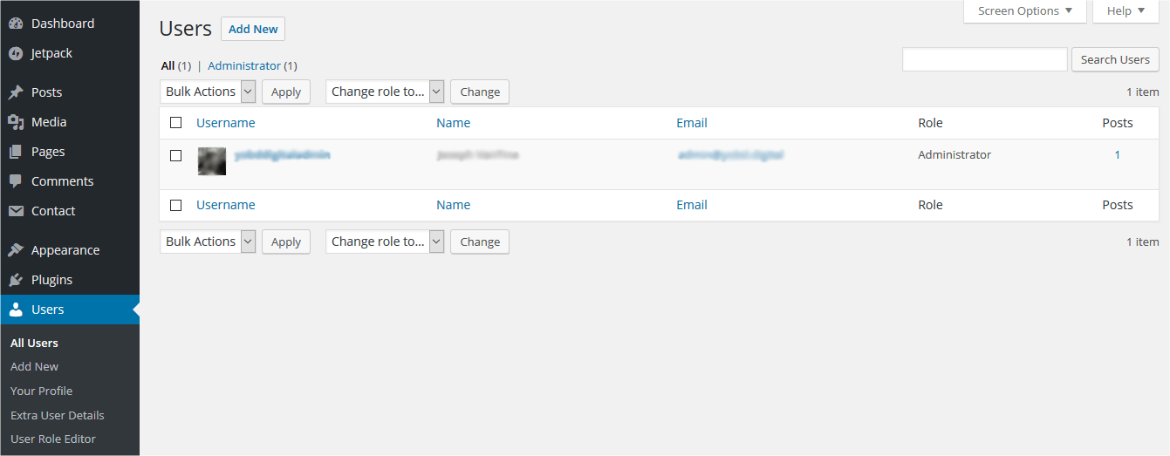Image resolution: width=1170 pixels, height=456 pixels.
Task: Toggle select-all checkbox in table footer
Action: coord(175,205)
